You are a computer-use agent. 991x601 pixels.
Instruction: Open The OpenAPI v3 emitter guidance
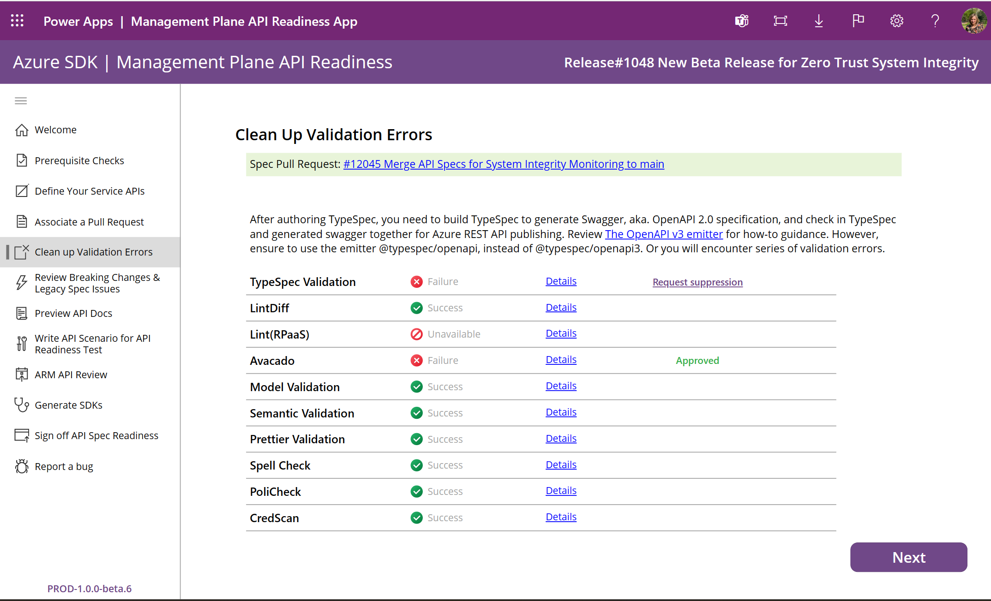(663, 234)
